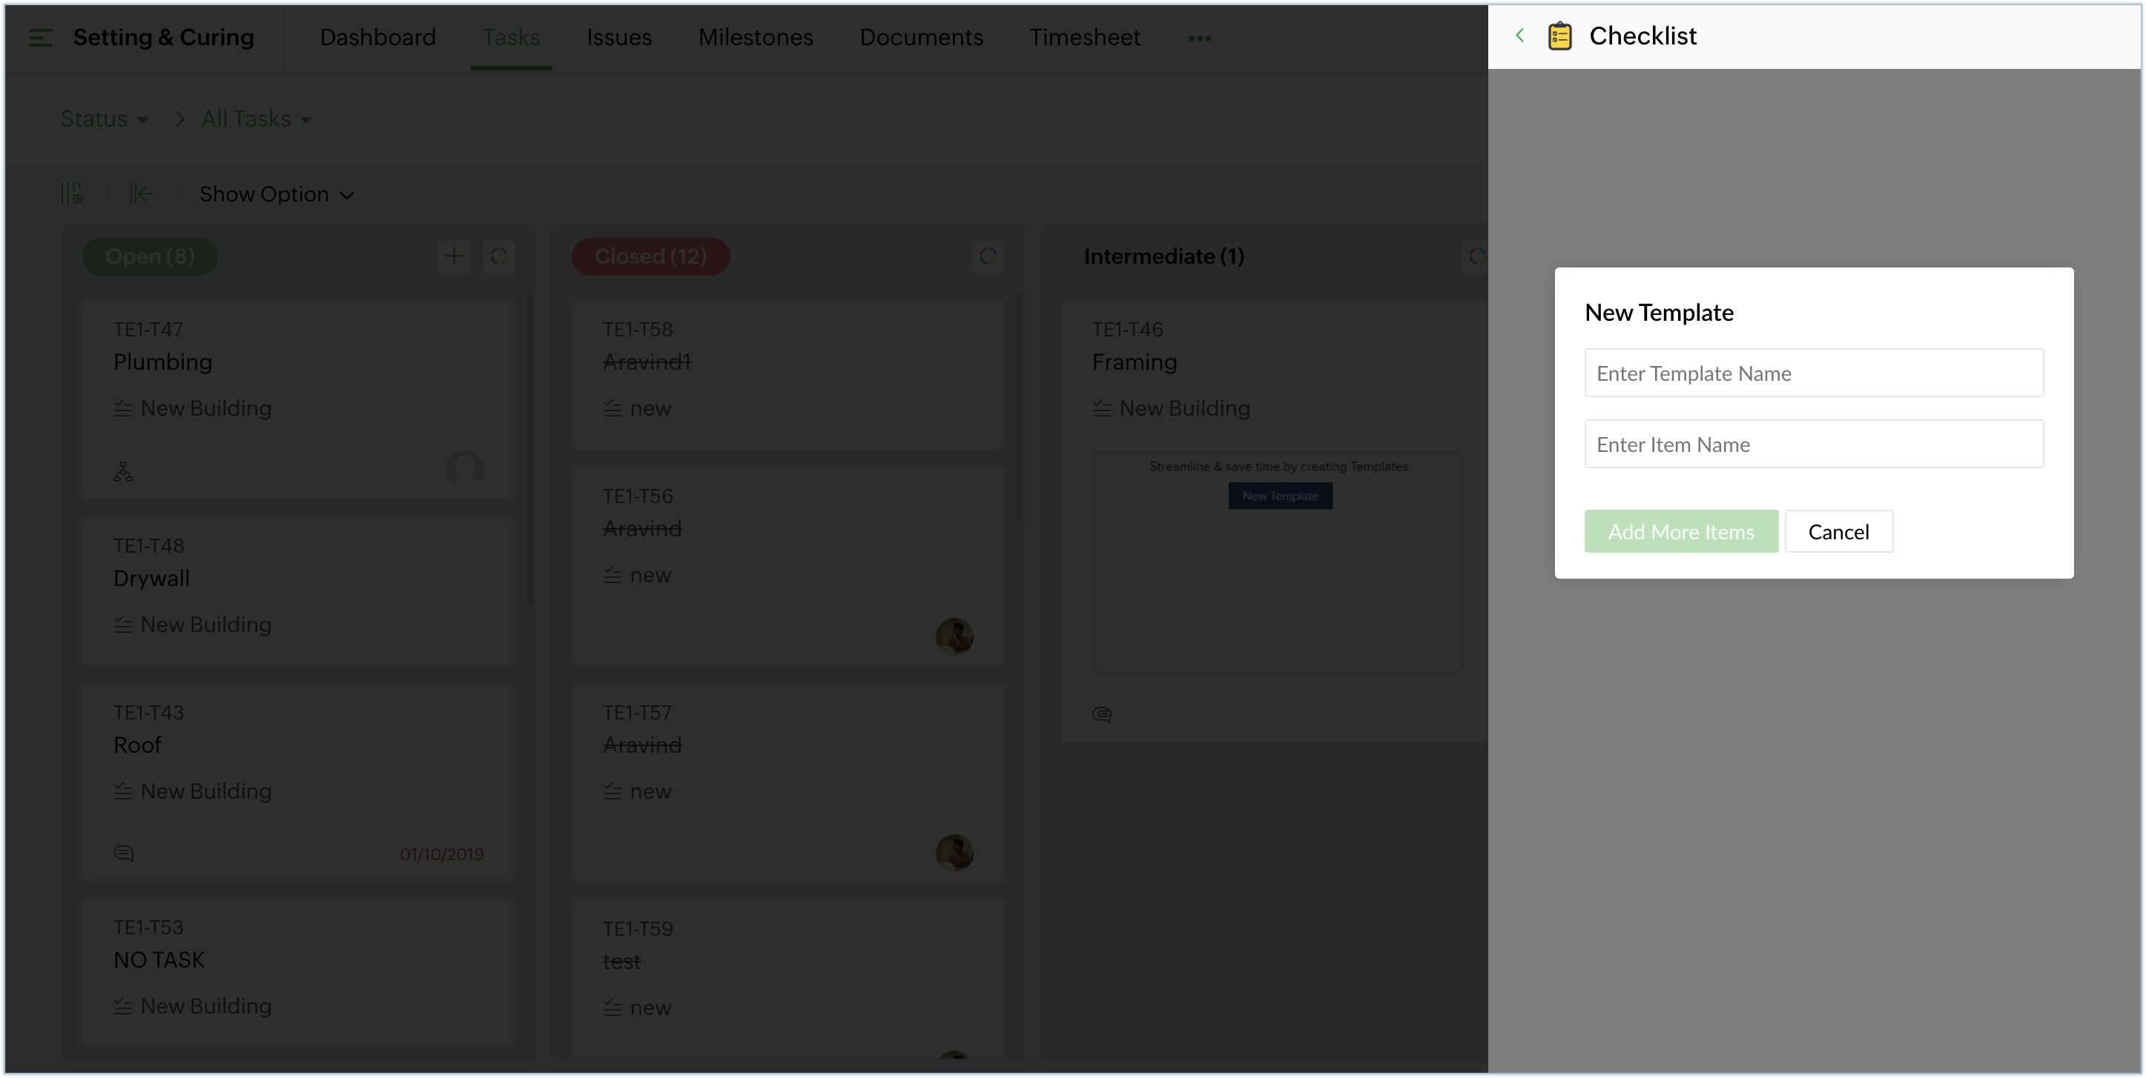This screenshot has width=2146, height=1078.
Task: Click the back arrow in the Checklist panel
Action: click(1519, 35)
